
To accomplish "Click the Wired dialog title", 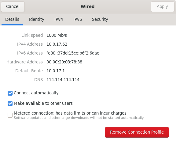I will [x=88, y=6].
